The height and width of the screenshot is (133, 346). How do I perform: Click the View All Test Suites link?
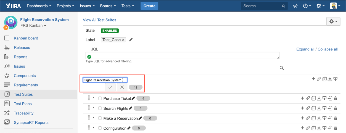pos(99,20)
